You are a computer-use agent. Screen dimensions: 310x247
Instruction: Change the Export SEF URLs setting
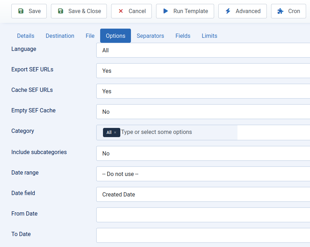click(x=202, y=71)
